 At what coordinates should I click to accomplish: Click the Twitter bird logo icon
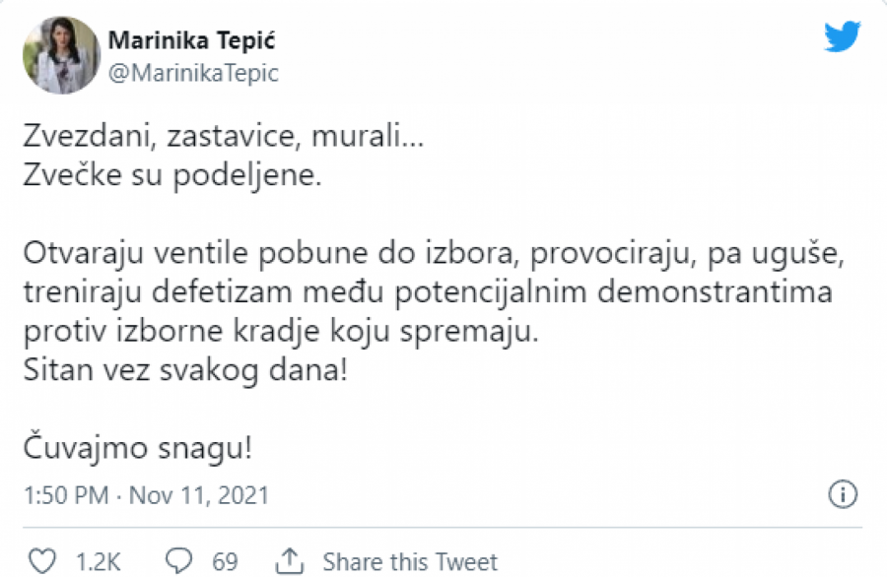[x=841, y=37]
